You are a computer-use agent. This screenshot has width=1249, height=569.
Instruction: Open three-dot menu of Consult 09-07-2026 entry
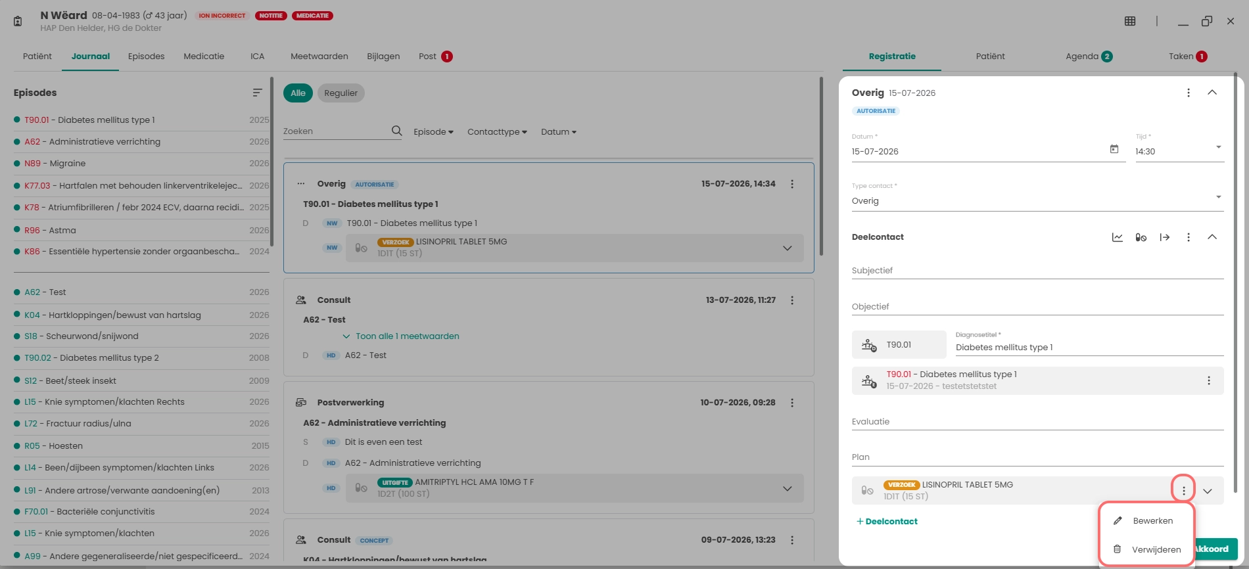pos(792,540)
